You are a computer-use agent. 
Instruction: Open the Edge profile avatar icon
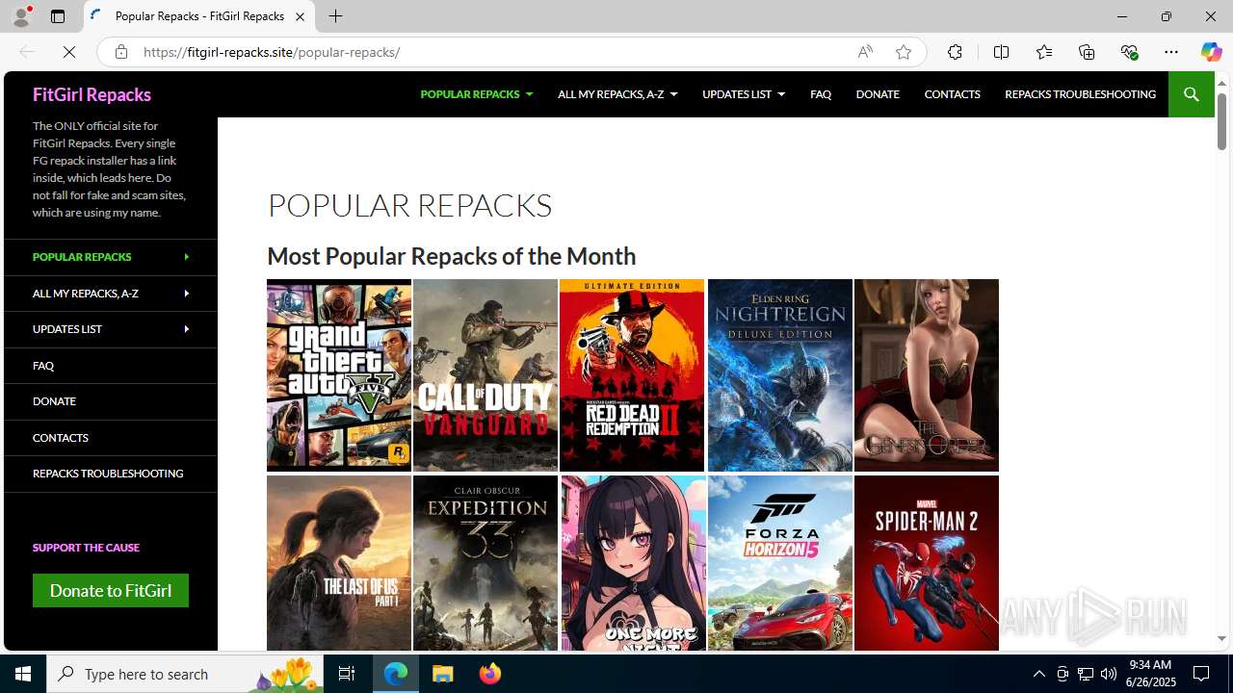pos(21,16)
